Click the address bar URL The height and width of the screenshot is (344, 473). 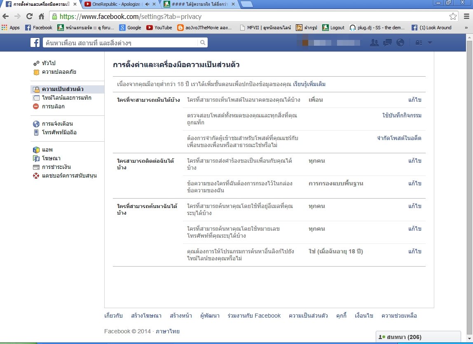pos(130,16)
